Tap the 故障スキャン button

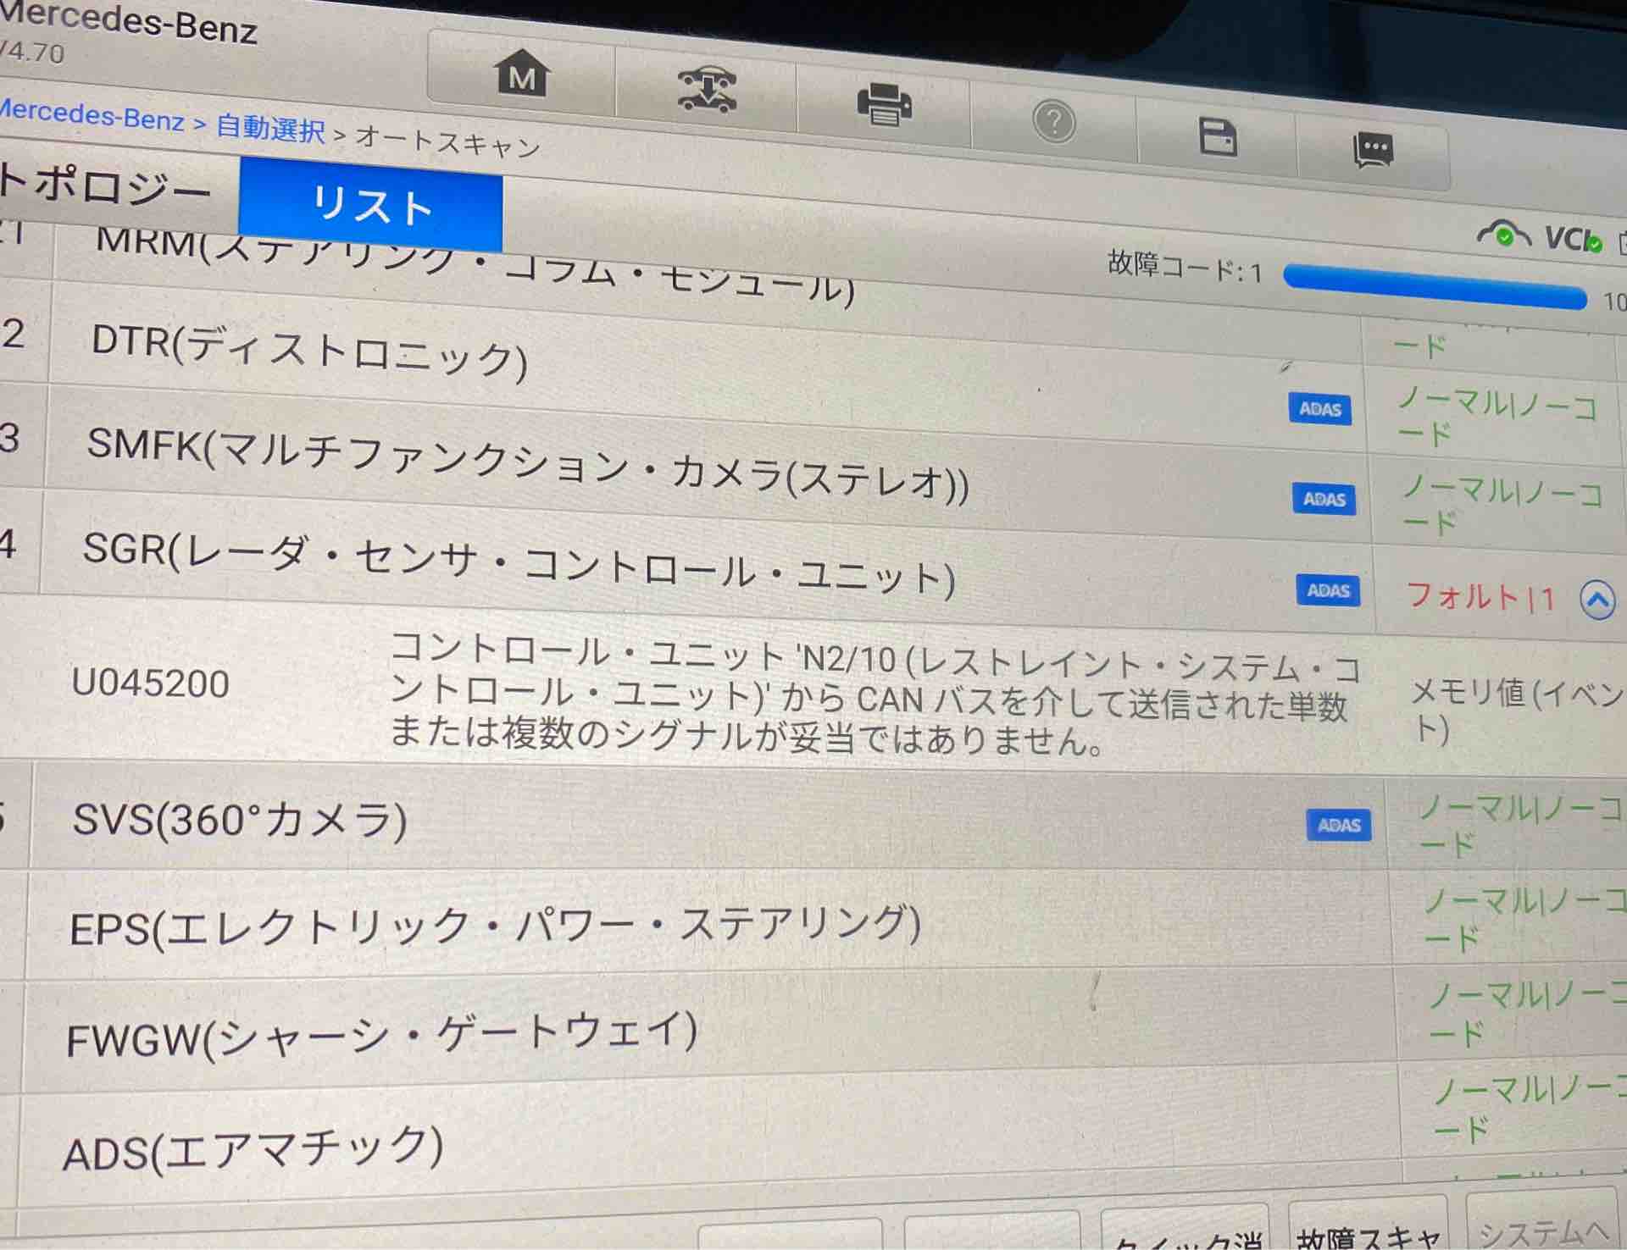pyautogui.click(x=1368, y=1225)
